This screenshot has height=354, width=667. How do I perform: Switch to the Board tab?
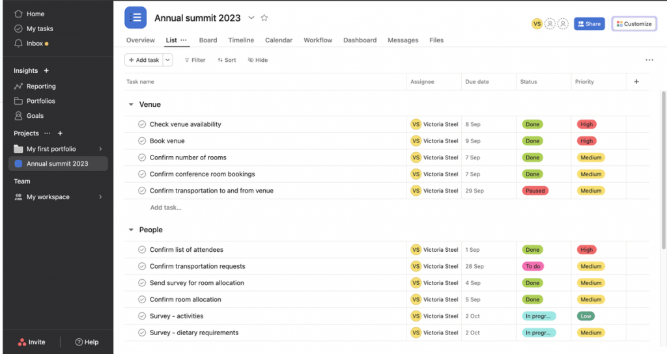(208, 40)
